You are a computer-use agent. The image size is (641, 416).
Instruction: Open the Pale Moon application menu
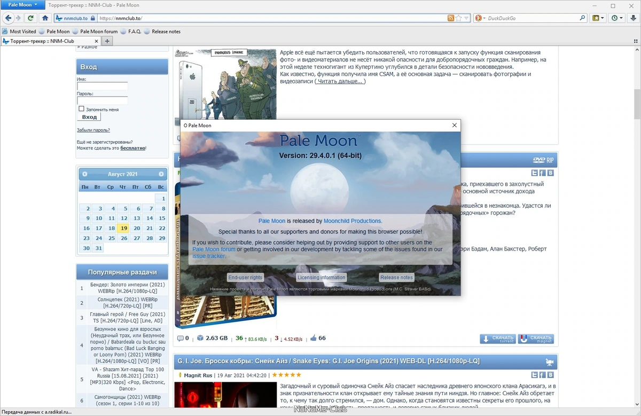pos(22,5)
